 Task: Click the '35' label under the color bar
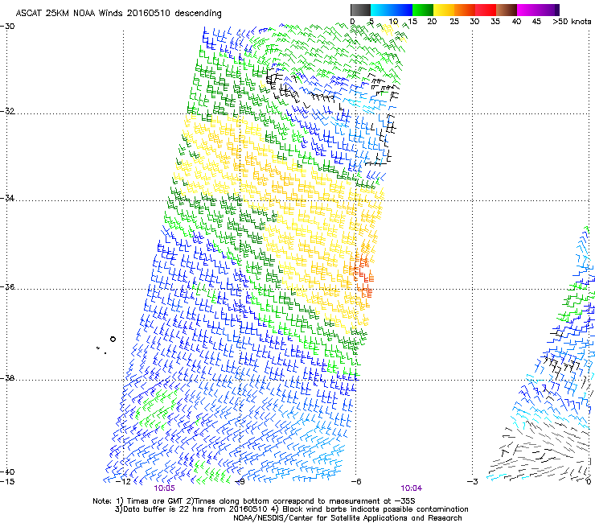click(x=495, y=22)
